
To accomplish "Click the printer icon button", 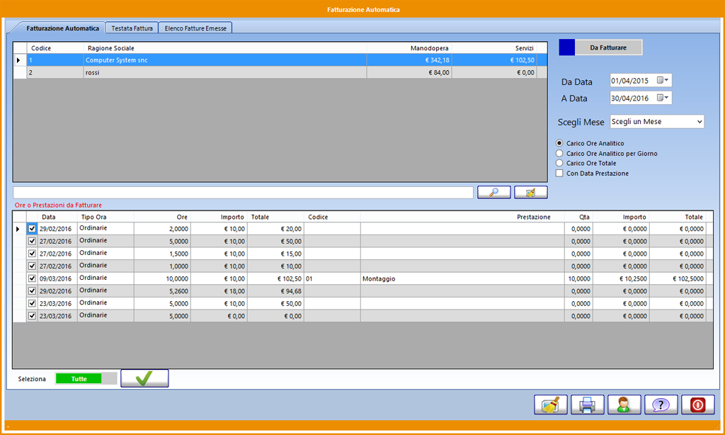I will click(587, 405).
